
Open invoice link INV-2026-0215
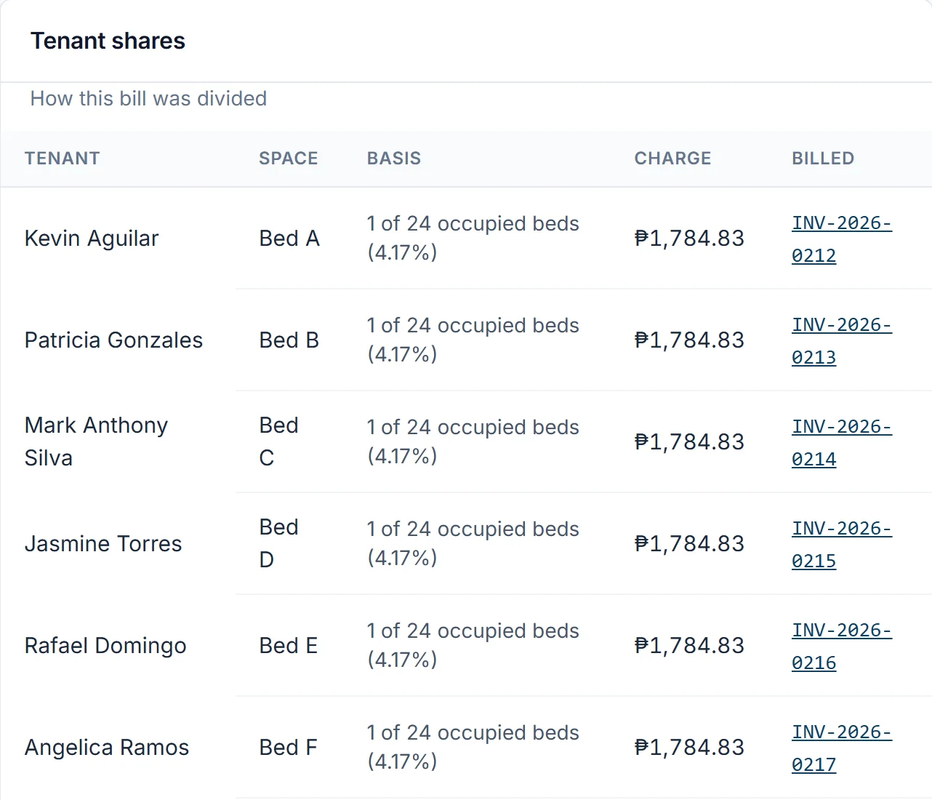[x=842, y=544]
